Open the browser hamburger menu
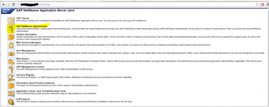This screenshot has height=107, width=269. coord(267,4)
